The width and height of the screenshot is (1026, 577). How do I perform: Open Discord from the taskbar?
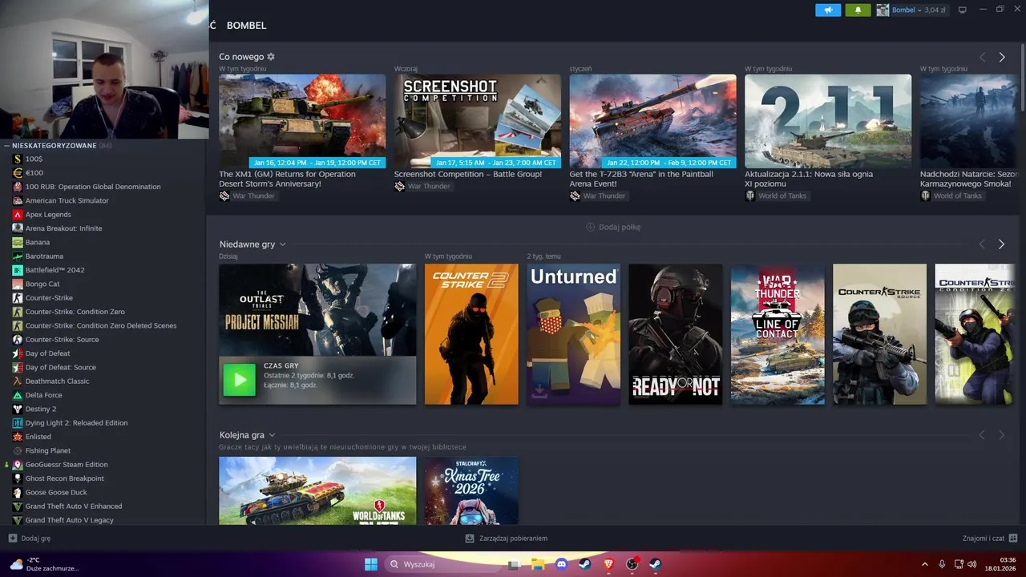pyautogui.click(x=561, y=564)
